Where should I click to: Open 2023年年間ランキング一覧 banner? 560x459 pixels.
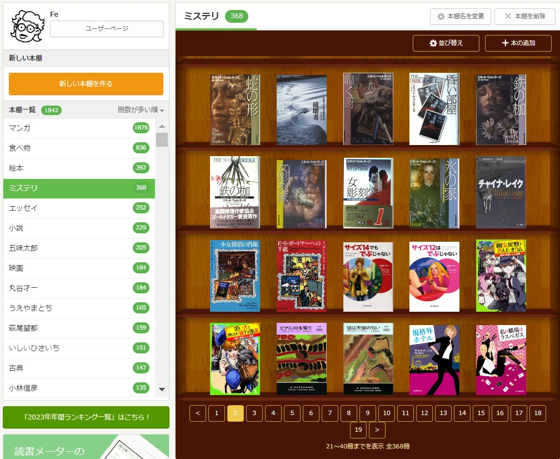[86, 417]
